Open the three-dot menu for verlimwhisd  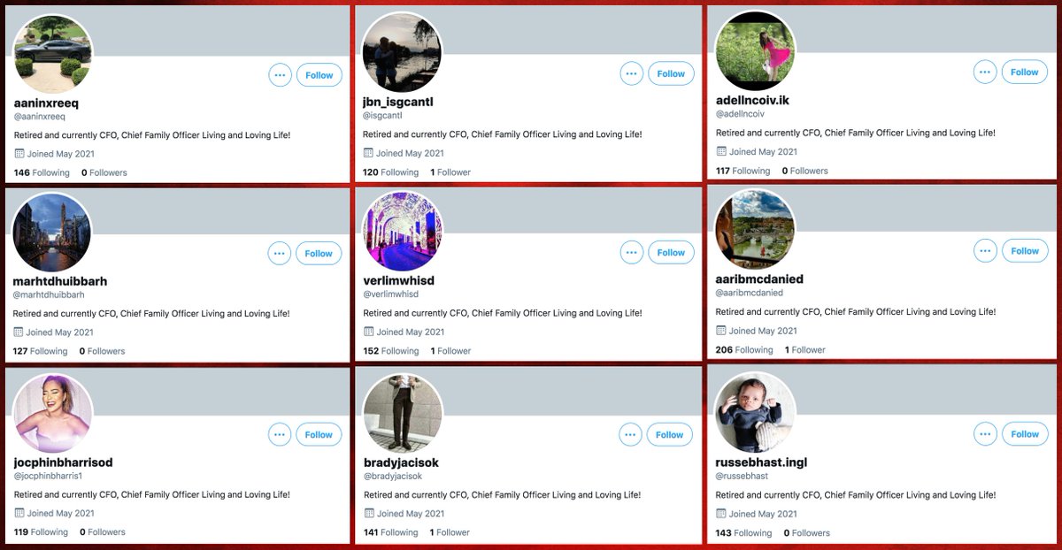(632, 252)
